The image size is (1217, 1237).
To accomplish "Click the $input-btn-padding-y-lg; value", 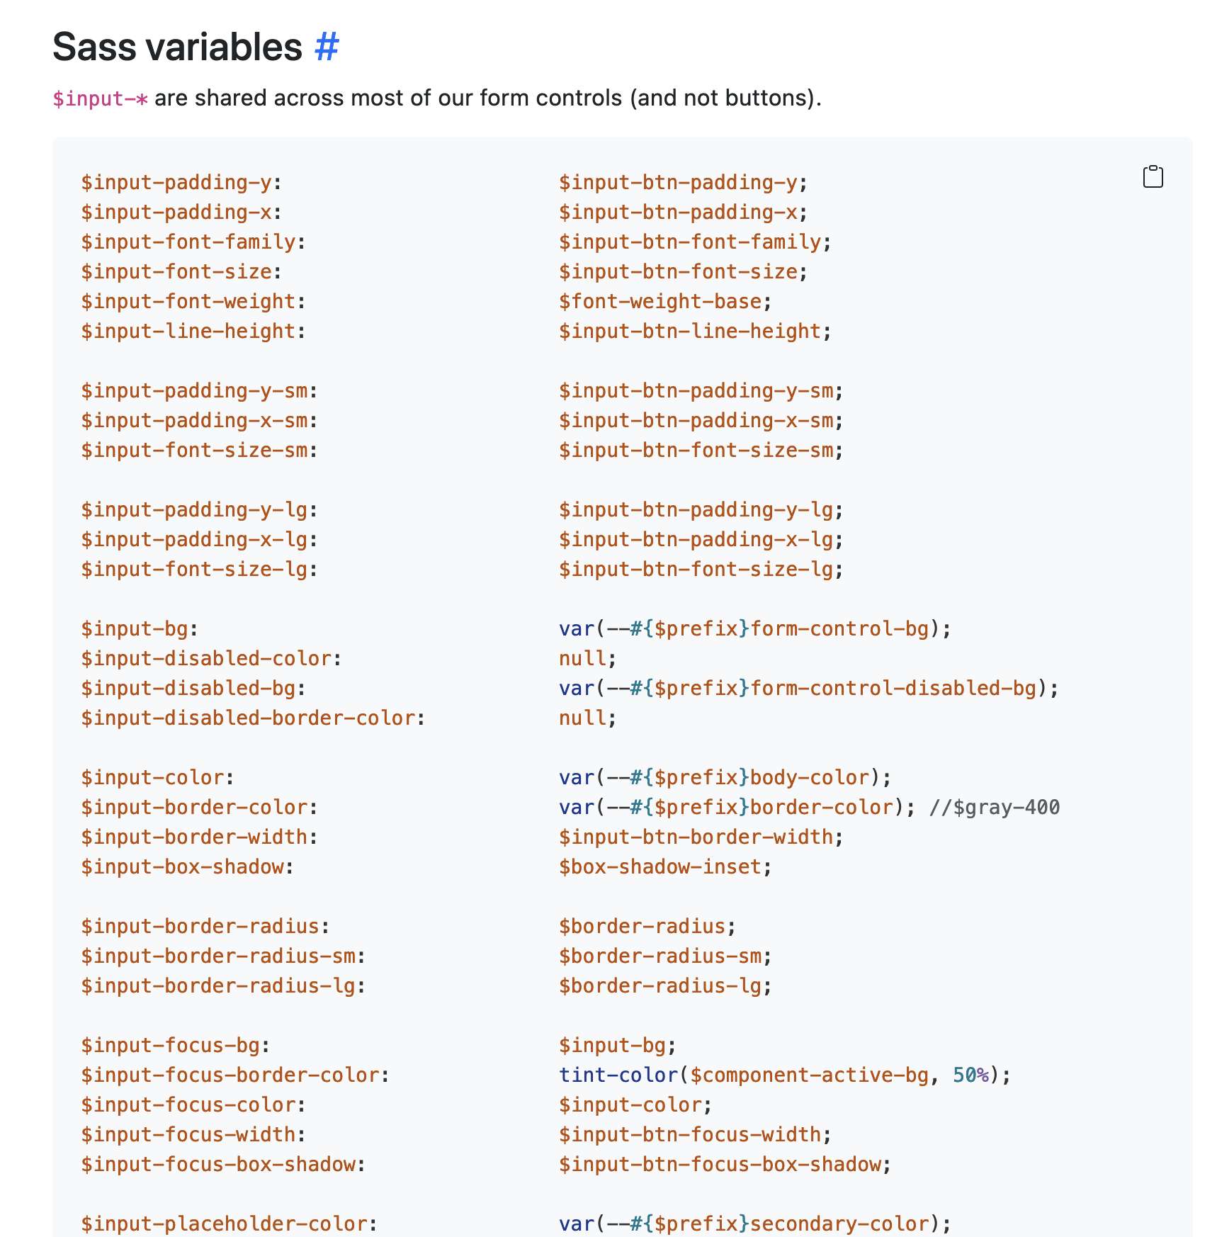I will [x=701, y=510].
